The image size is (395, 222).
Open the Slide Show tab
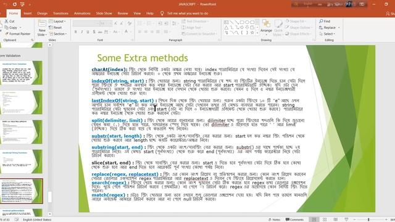104,14
